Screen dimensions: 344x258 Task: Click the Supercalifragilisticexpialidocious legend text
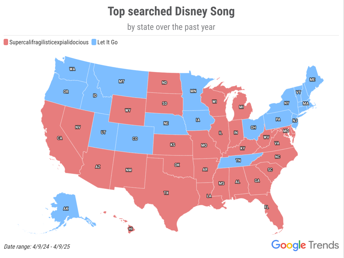[49, 42]
